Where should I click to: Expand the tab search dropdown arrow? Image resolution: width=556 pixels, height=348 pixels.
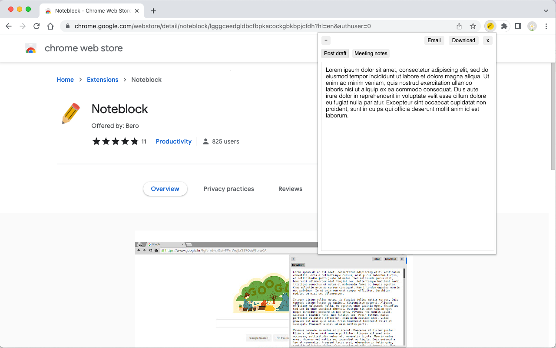546,11
